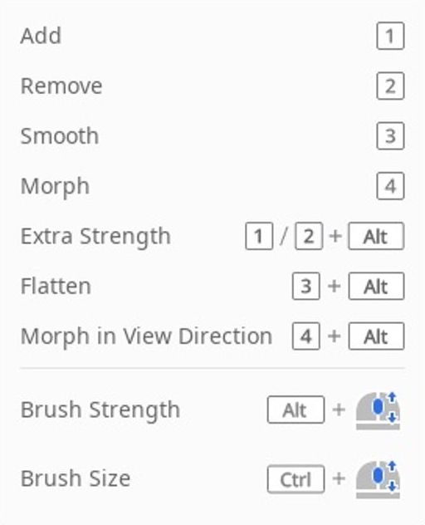Image resolution: width=425 pixels, height=525 pixels.
Task: Click the Alt key in Extra Strength row
Action: (x=376, y=236)
